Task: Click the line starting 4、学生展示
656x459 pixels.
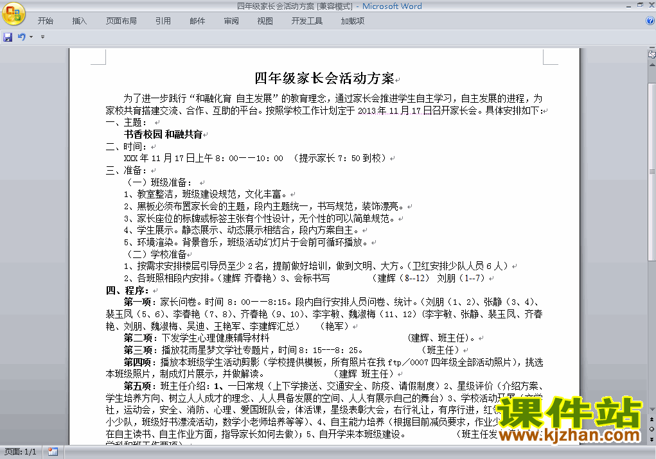Action: coord(242,230)
